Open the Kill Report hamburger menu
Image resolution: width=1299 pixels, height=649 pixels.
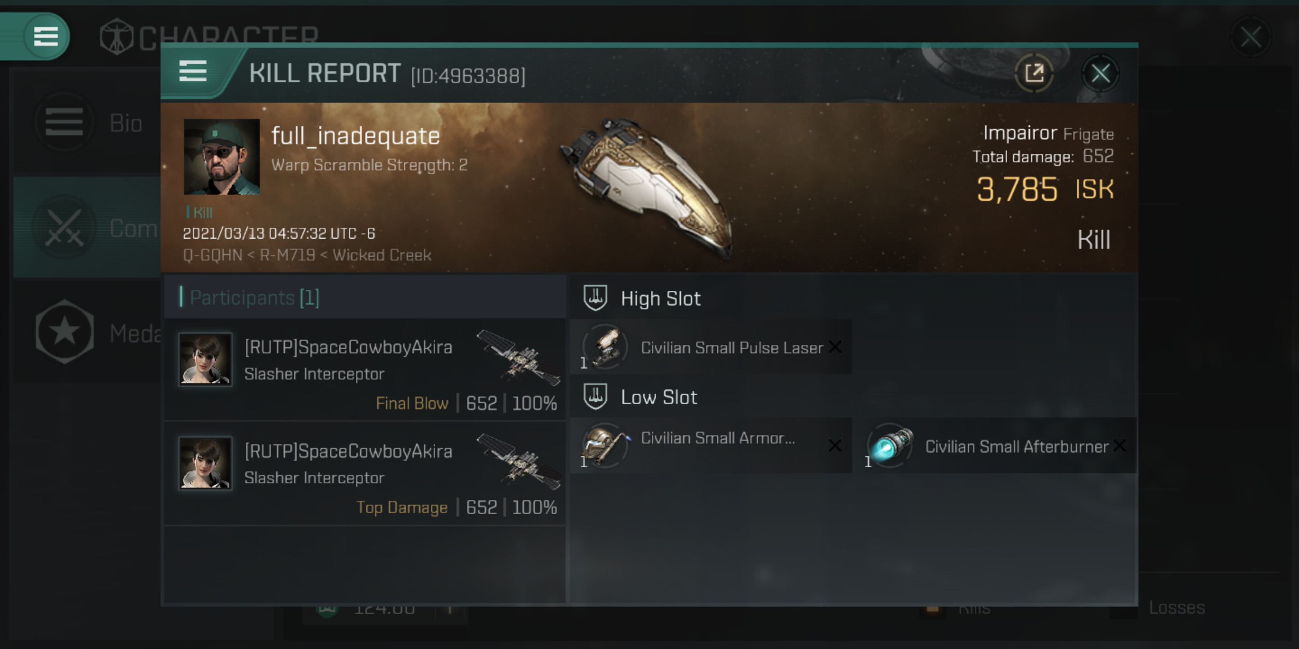pos(193,72)
